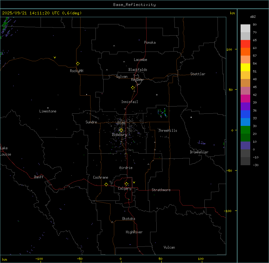Select the yellow diamond marker below Cochrane
Image resolution: width=269 pixels, height=263 pixels.
(x=106, y=185)
